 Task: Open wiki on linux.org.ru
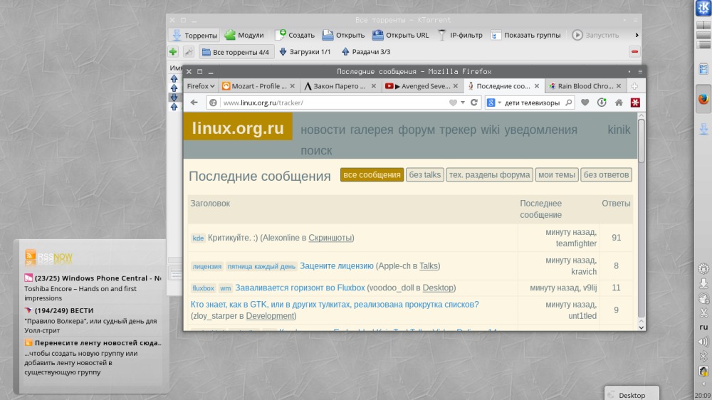click(490, 130)
